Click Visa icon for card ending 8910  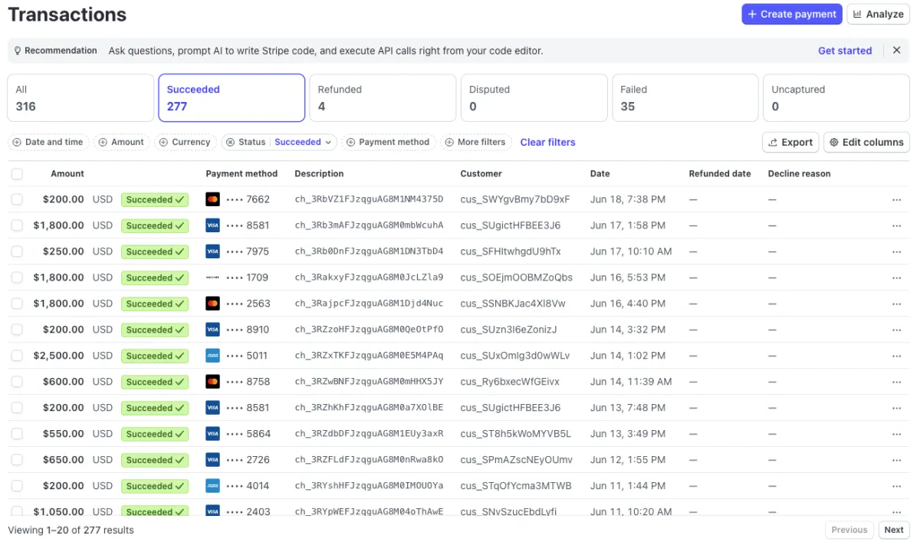(x=213, y=330)
